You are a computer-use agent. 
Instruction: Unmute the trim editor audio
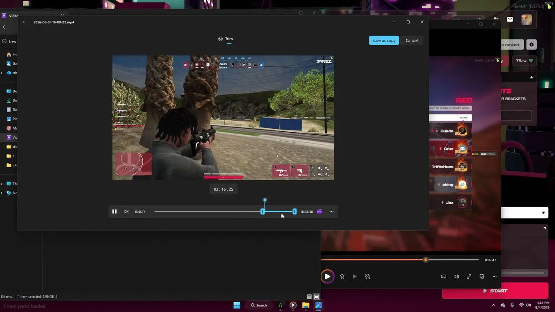(x=126, y=211)
